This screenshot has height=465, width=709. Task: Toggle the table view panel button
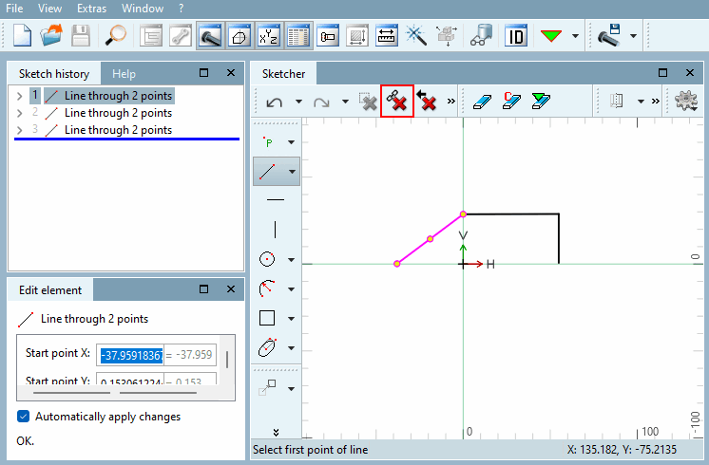pyautogui.click(x=298, y=36)
